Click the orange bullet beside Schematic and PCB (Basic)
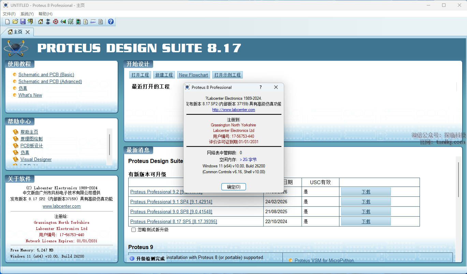467x274 pixels. 15,74
